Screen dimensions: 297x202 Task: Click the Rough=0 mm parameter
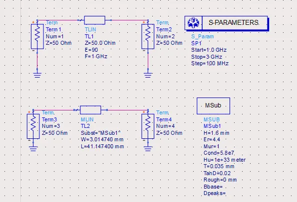[x=220, y=180]
